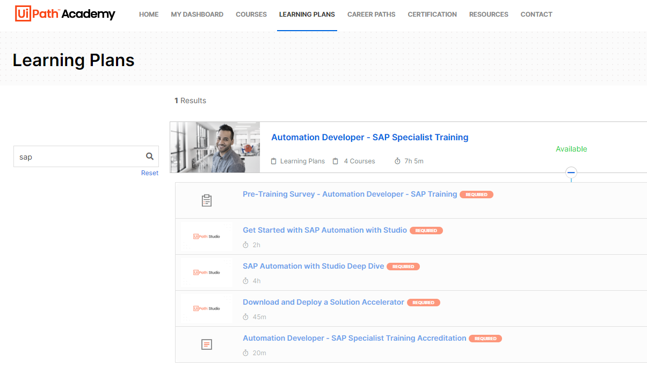The width and height of the screenshot is (647, 381).
Task: Open the Career Paths page
Action: tap(371, 15)
